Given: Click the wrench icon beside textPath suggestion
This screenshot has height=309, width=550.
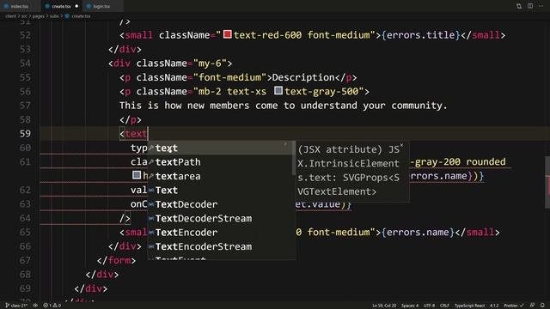Looking at the screenshot, I should coord(151,162).
